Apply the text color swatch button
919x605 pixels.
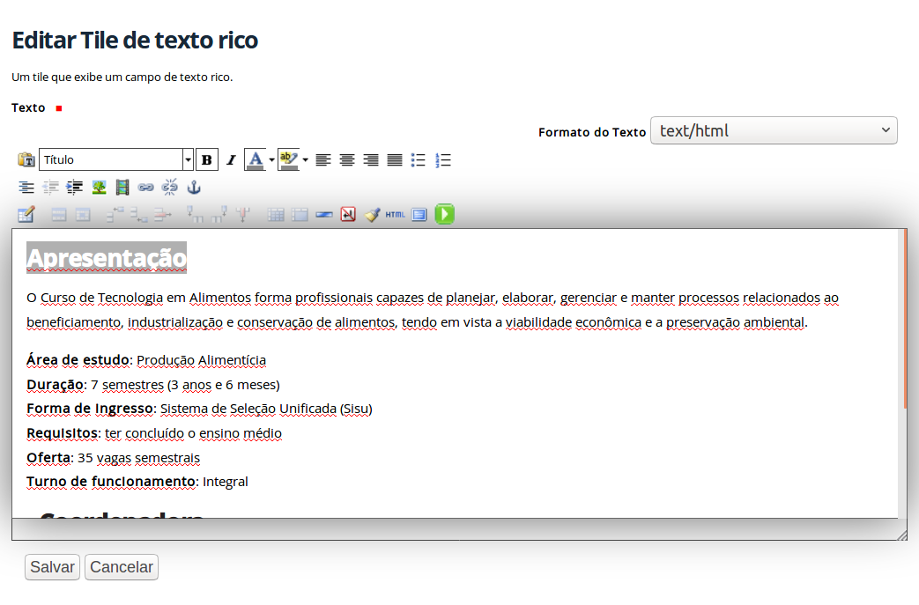tap(255, 159)
